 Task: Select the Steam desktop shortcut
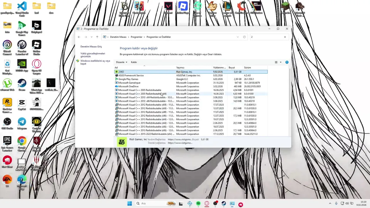pyautogui.click(x=22, y=85)
